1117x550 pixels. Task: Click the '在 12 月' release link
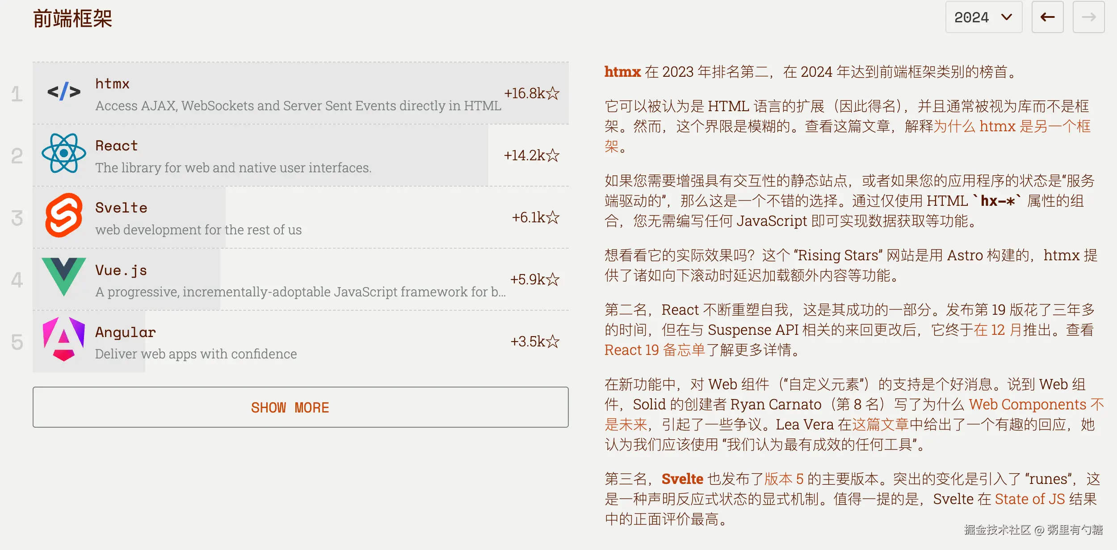pos(998,330)
